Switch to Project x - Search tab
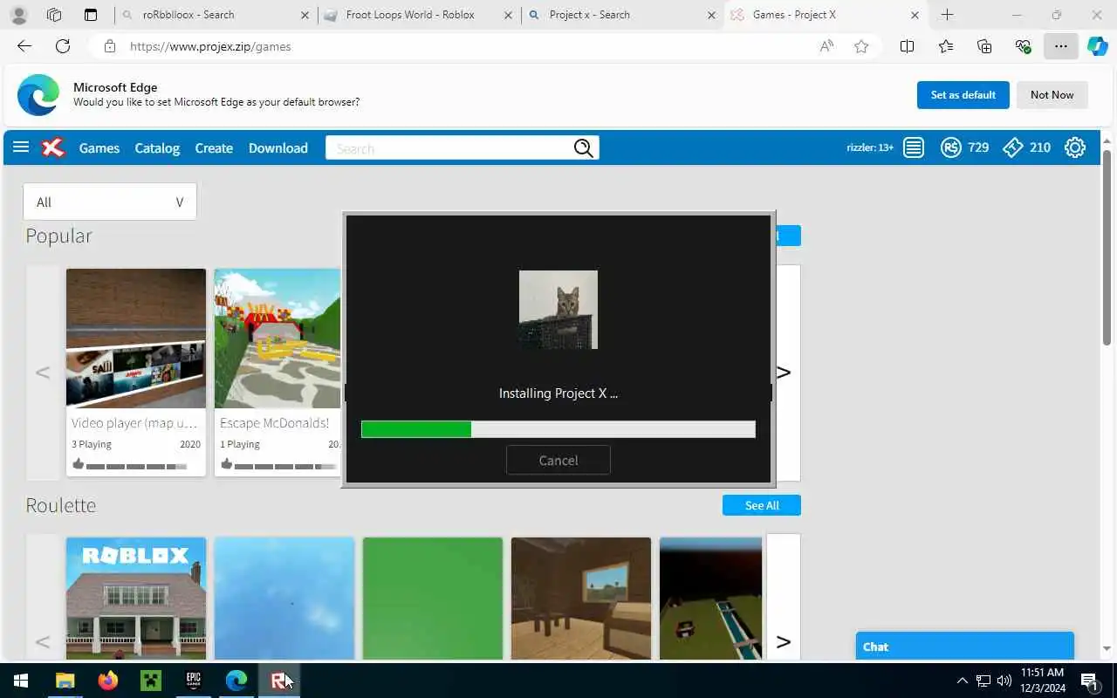 click(x=623, y=15)
